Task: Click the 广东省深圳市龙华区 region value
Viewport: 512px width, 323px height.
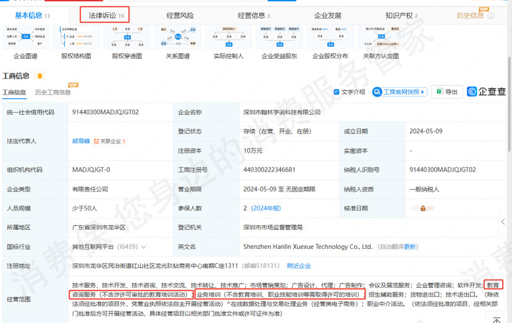Action: click(99, 228)
